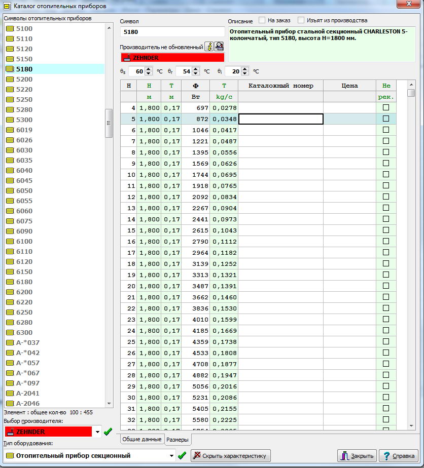Select radiator symbol A-*037 in list
Screen dimensions: 424x468
27,342
